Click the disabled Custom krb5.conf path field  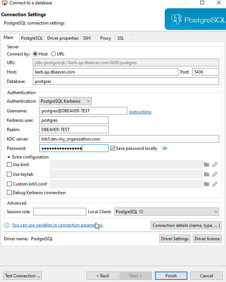click(127, 184)
